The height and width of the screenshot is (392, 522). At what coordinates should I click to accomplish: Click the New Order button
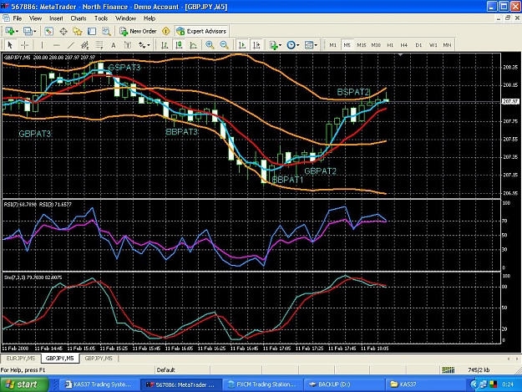138,31
